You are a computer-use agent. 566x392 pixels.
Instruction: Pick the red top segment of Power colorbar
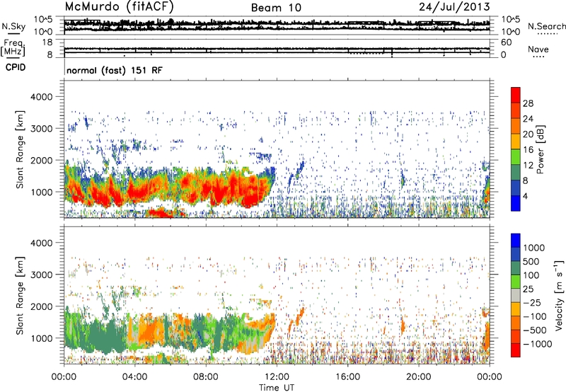pos(516,96)
